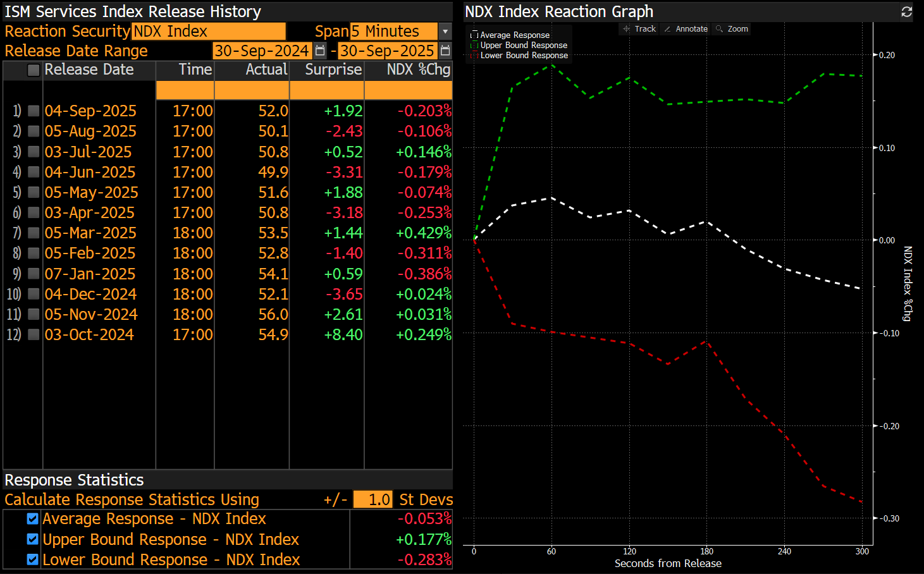
Task: Expand the Span 5 Minutes dropdown
Action: tap(445, 32)
